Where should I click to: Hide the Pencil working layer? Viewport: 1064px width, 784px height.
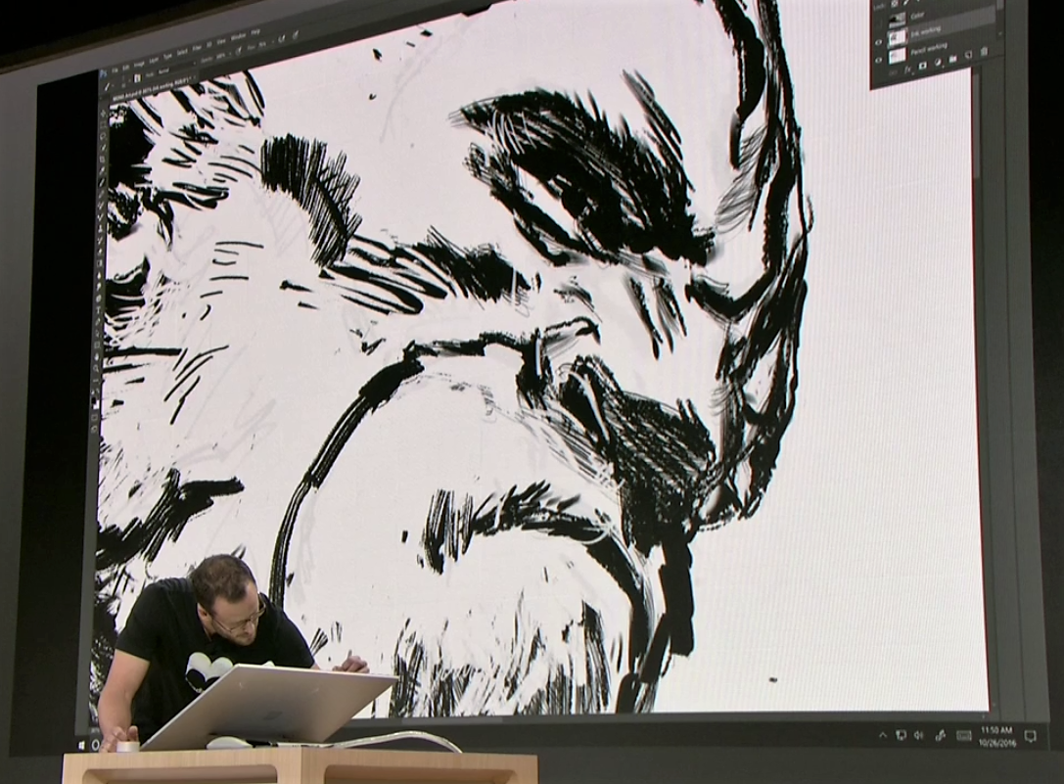(x=879, y=60)
